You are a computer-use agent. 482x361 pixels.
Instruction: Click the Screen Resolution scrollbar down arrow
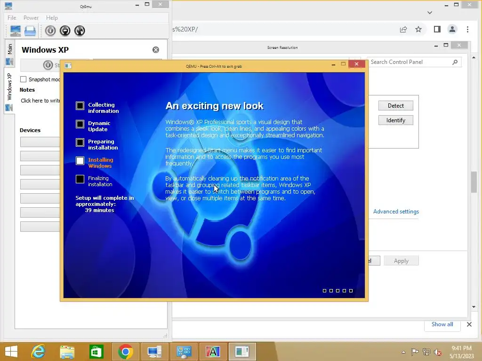(474, 306)
